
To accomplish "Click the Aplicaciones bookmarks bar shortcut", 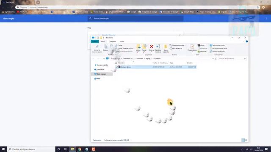I will (x=8, y=12).
